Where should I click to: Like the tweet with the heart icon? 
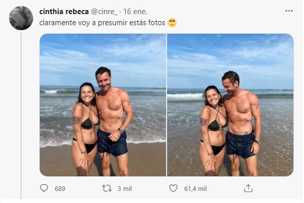click(x=173, y=188)
